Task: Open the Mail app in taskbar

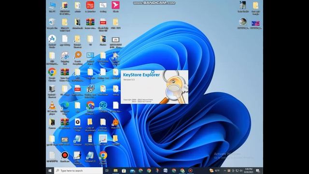Action: point(132,171)
